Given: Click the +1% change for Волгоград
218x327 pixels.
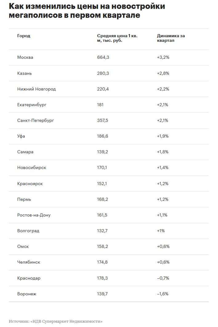Looking at the screenshot, I should tap(161, 231).
